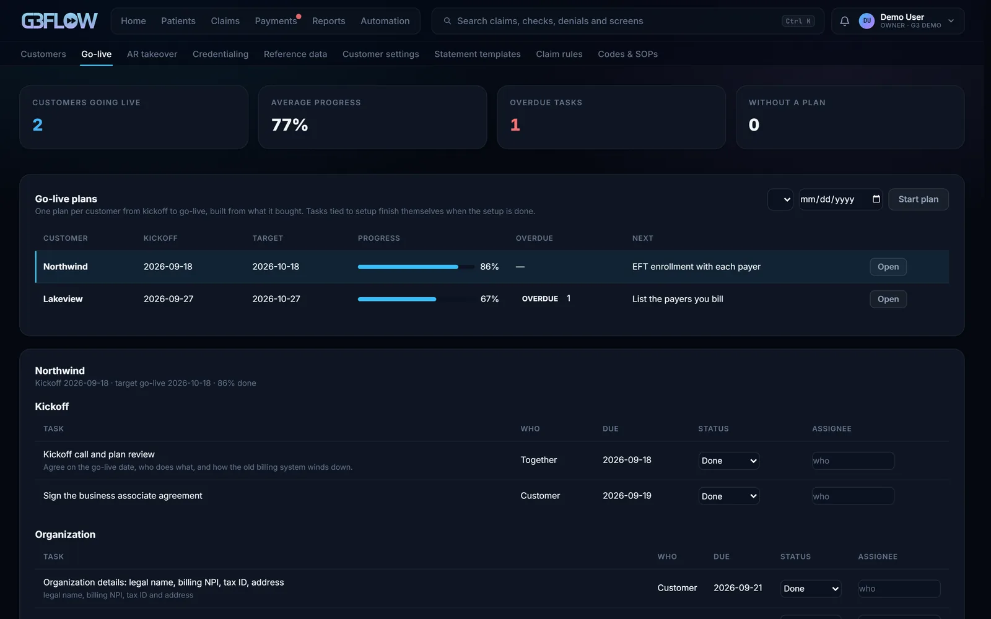This screenshot has width=991, height=619.
Task: Click the Lakeview progress bar
Action: (x=416, y=299)
